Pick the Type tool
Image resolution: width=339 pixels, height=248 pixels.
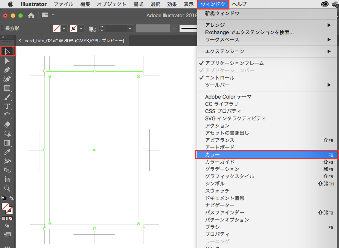(7, 106)
